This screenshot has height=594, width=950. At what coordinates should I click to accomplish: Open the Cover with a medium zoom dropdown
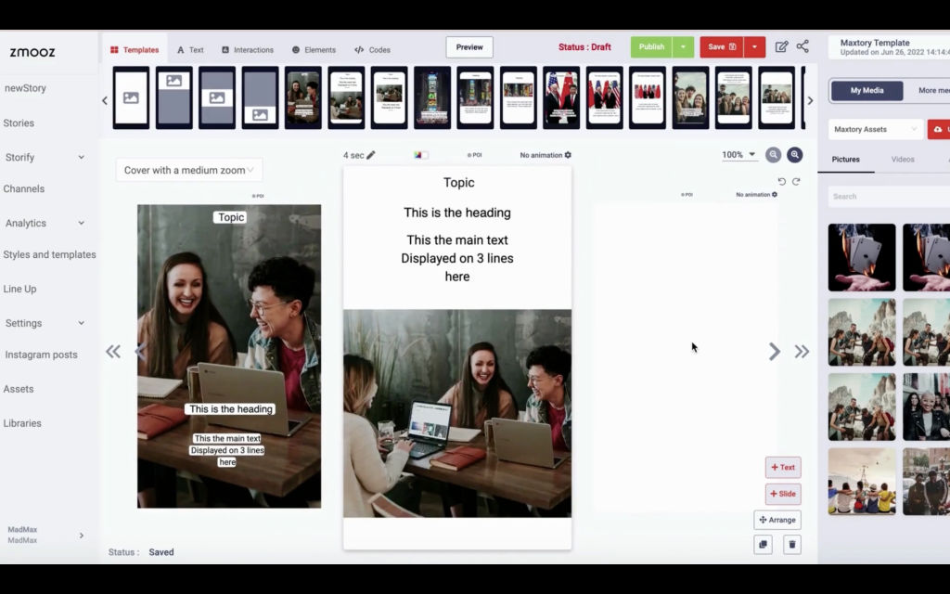pyautogui.click(x=189, y=171)
